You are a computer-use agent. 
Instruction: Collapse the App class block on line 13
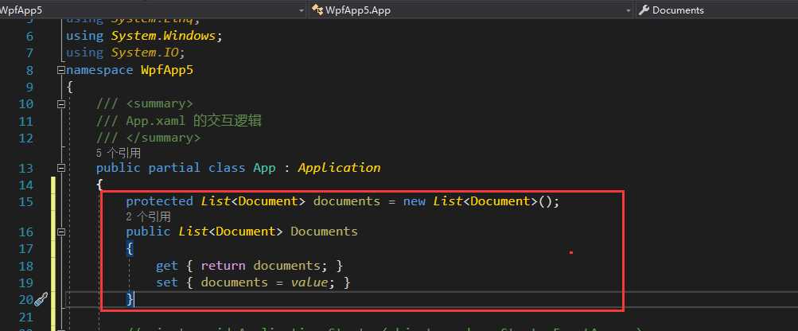click(61, 168)
